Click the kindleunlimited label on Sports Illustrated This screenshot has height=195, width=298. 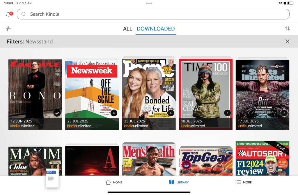(250, 126)
